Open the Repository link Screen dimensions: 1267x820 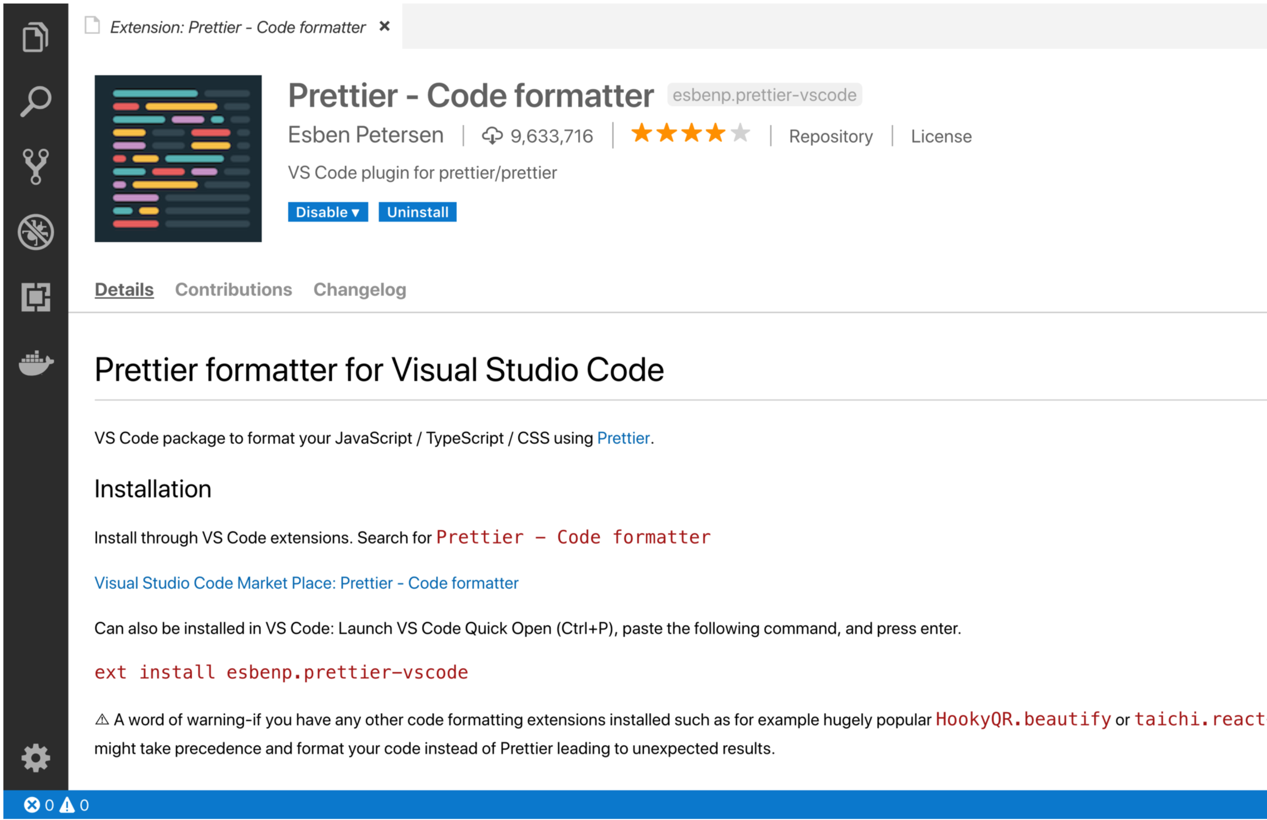pos(831,136)
